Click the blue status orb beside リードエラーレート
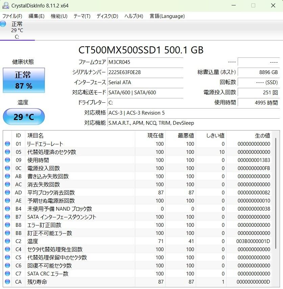 coord(7,144)
